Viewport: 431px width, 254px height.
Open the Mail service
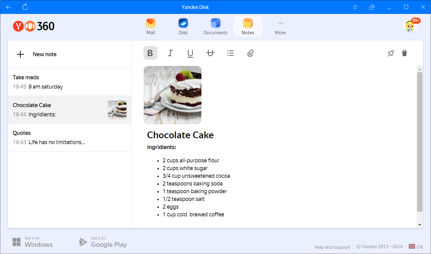(x=151, y=27)
